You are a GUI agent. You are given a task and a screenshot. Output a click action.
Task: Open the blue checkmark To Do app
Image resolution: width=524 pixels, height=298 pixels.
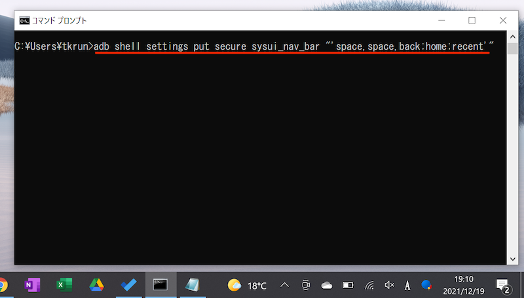[x=128, y=285]
